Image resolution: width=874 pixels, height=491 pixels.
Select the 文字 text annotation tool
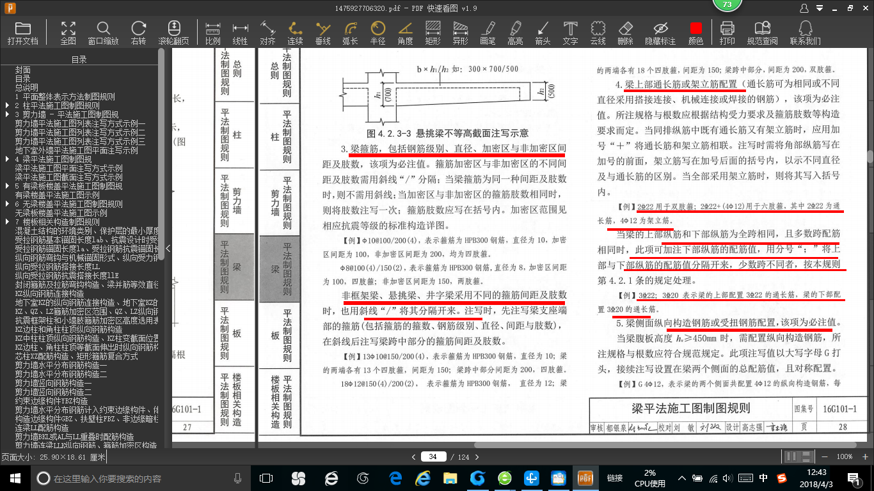570,33
